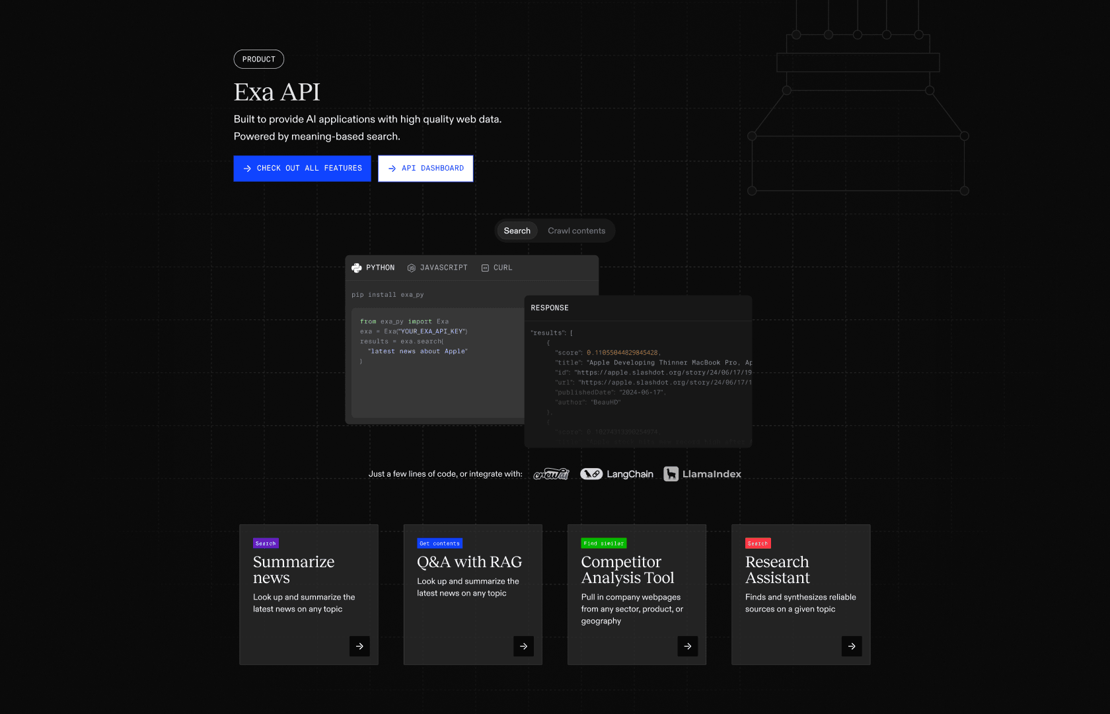Click the LlamaIndex llama icon

pos(671,474)
